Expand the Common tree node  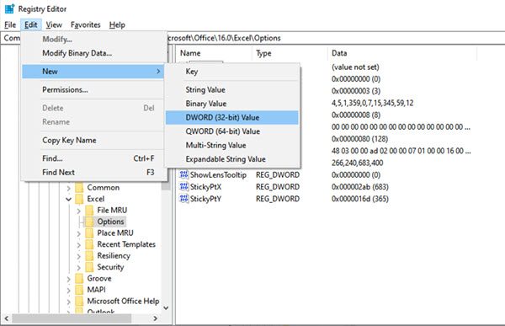pyautogui.click(x=69, y=188)
